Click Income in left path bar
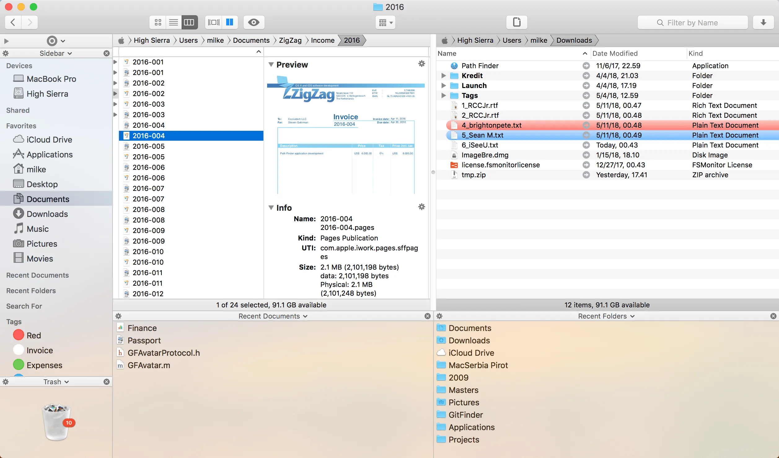779x458 pixels. pyautogui.click(x=323, y=40)
